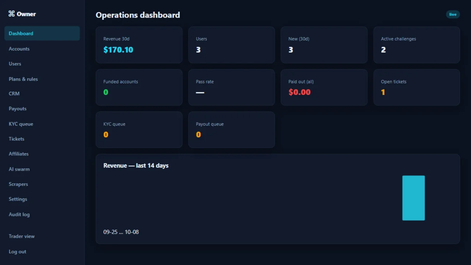Click the command-symbol Owner logo icon
The height and width of the screenshot is (265, 471).
[x=11, y=14]
